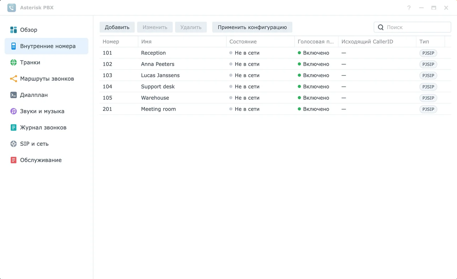Click the Звуки и музыка note icon

pyautogui.click(x=14, y=111)
